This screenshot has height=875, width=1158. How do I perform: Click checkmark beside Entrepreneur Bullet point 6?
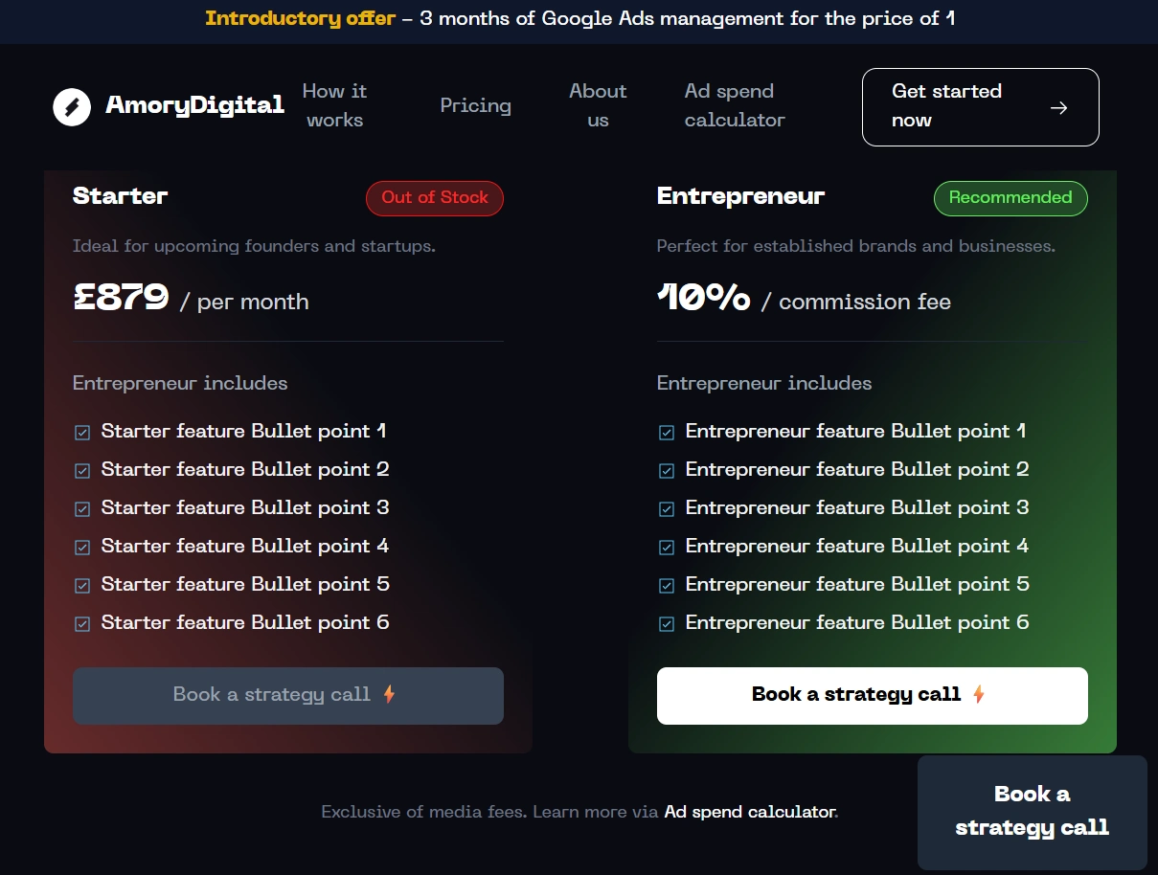click(667, 624)
